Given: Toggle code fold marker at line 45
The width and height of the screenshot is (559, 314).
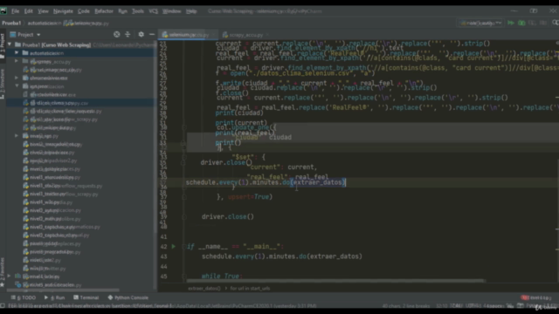Looking at the screenshot, I should [184, 276].
